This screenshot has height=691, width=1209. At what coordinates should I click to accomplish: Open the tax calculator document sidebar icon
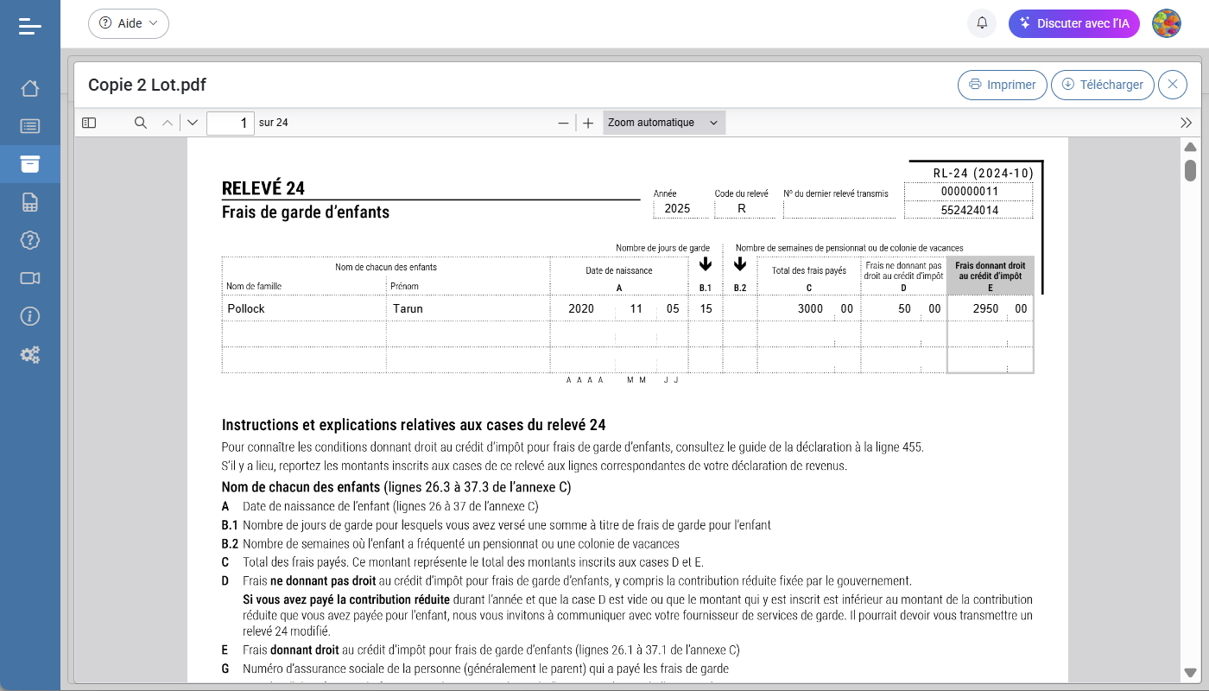click(x=30, y=201)
